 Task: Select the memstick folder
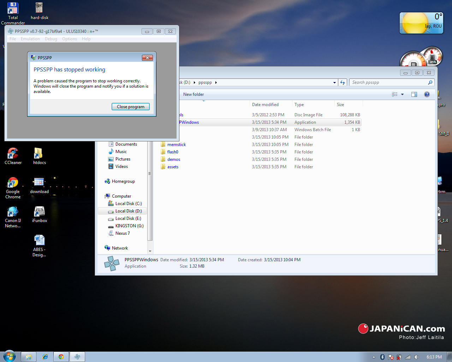click(x=177, y=145)
